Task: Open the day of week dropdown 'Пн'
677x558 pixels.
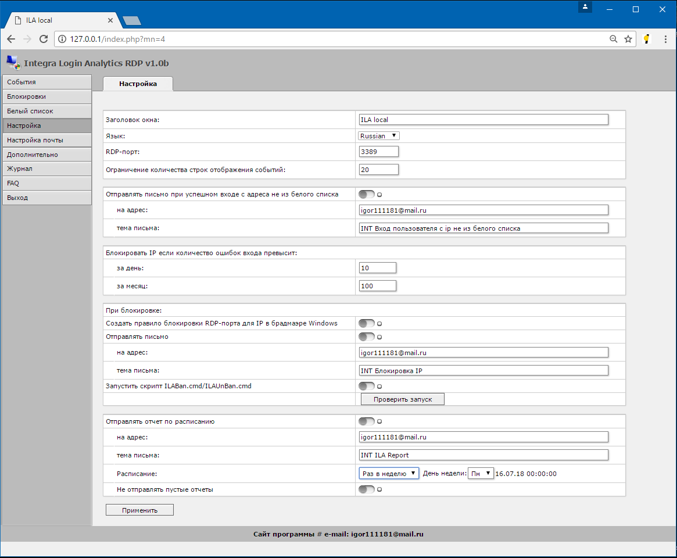Action: click(481, 473)
